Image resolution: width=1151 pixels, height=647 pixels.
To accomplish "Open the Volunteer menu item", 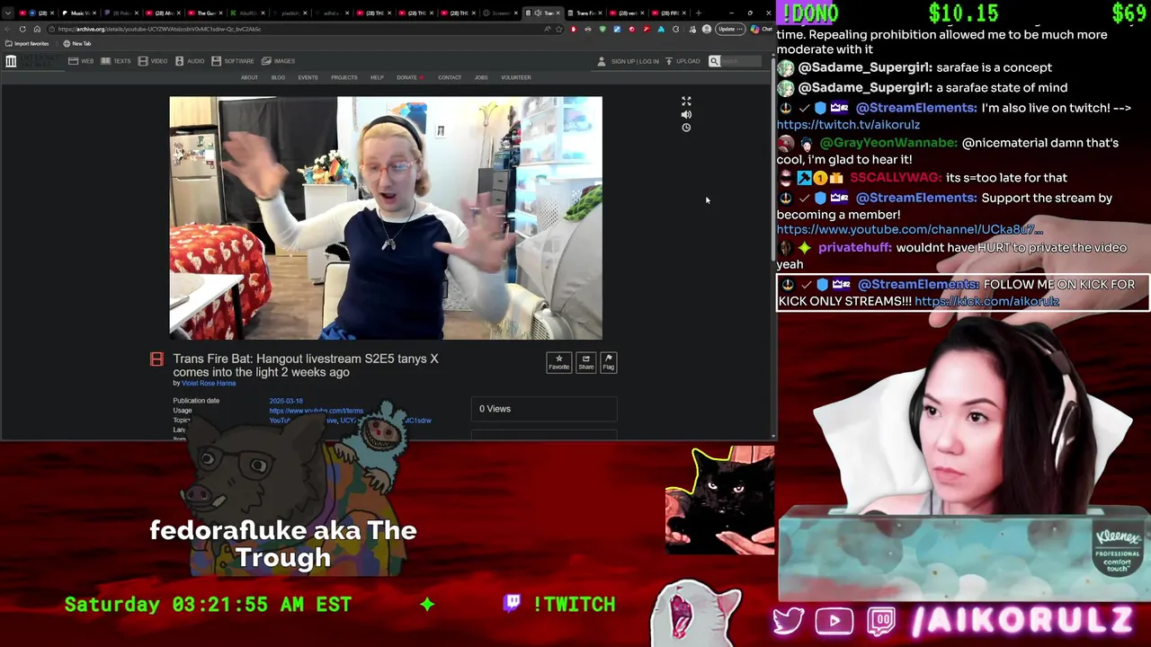I will pyautogui.click(x=516, y=77).
